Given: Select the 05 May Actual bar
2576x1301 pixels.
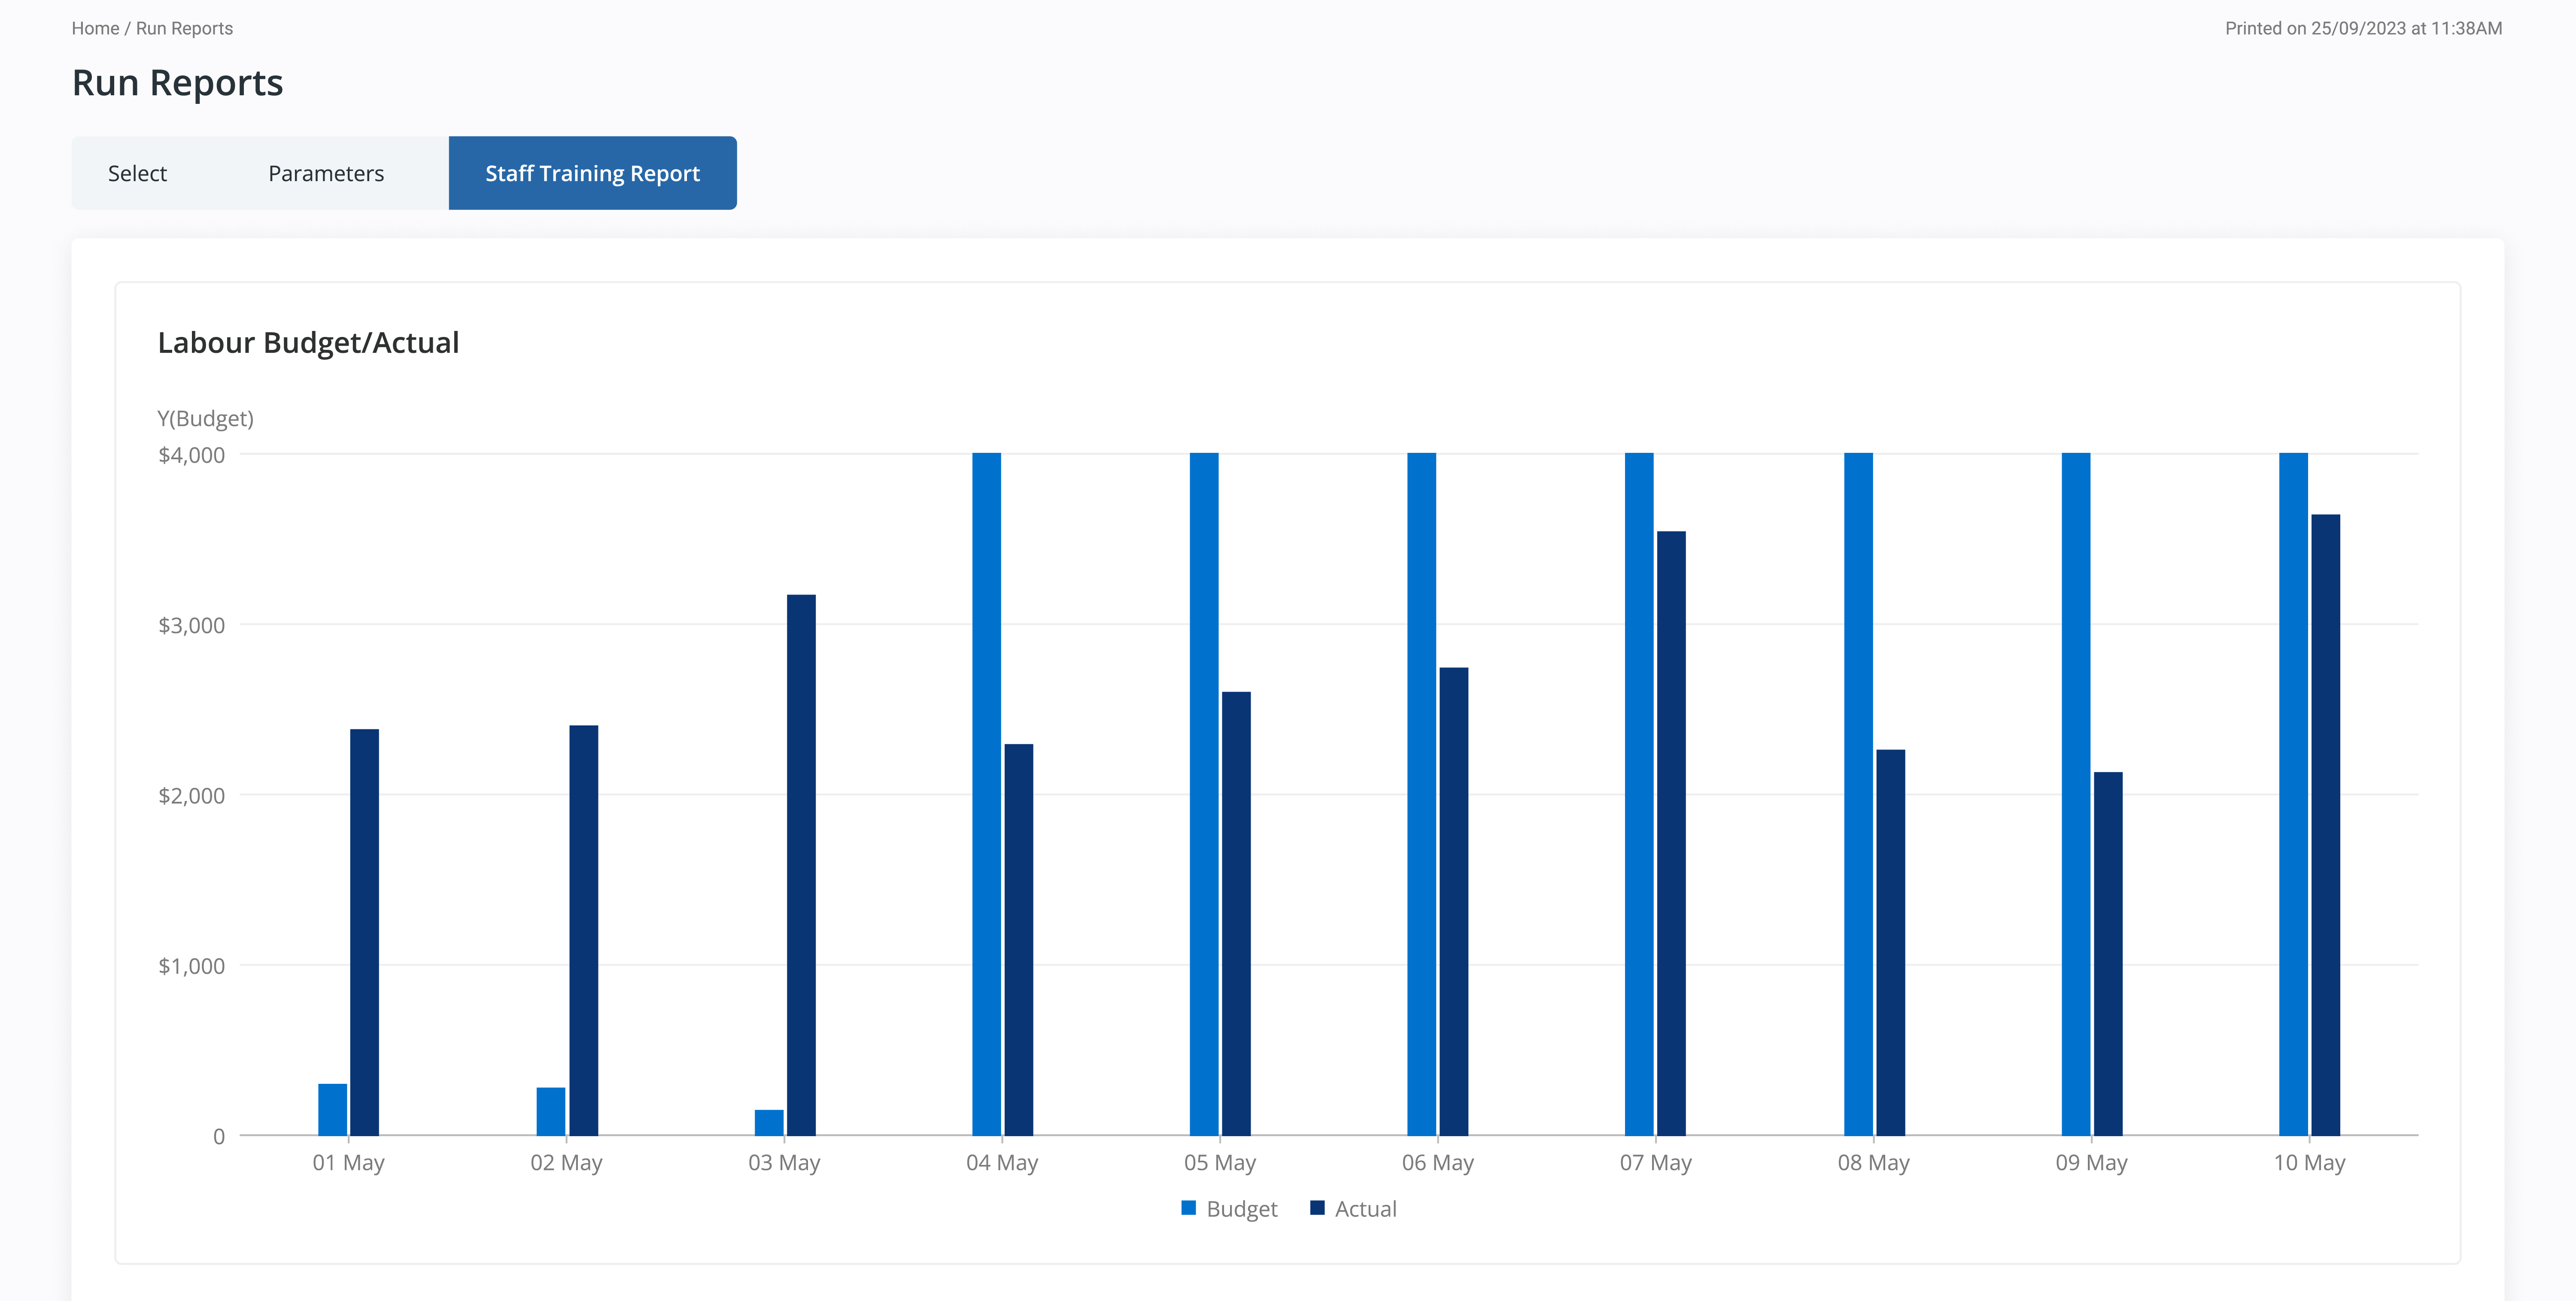Looking at the screenshot, I should [1236, 913].
